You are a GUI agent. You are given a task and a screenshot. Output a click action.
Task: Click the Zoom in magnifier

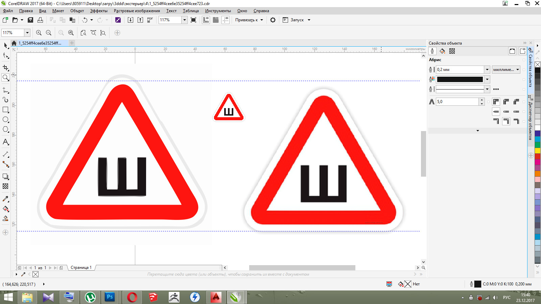click(39, 33)
